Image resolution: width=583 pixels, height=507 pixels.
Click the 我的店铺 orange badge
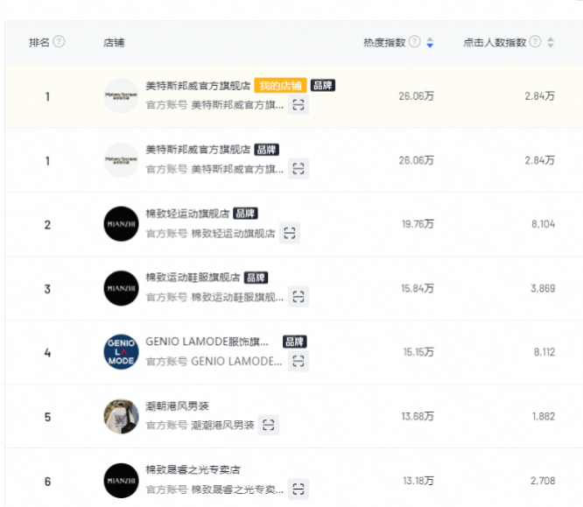pos(280,86)
